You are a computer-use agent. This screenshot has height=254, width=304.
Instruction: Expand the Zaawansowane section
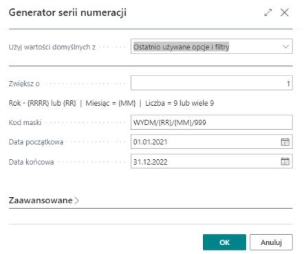click(43, 200)
